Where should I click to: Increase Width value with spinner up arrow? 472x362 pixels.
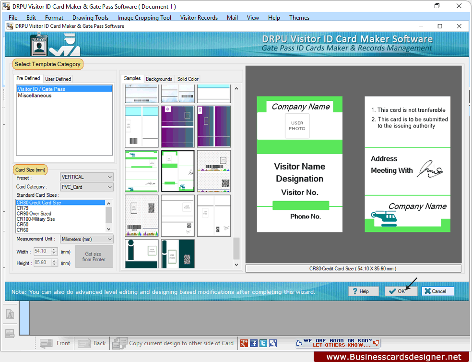pos(54,250)
